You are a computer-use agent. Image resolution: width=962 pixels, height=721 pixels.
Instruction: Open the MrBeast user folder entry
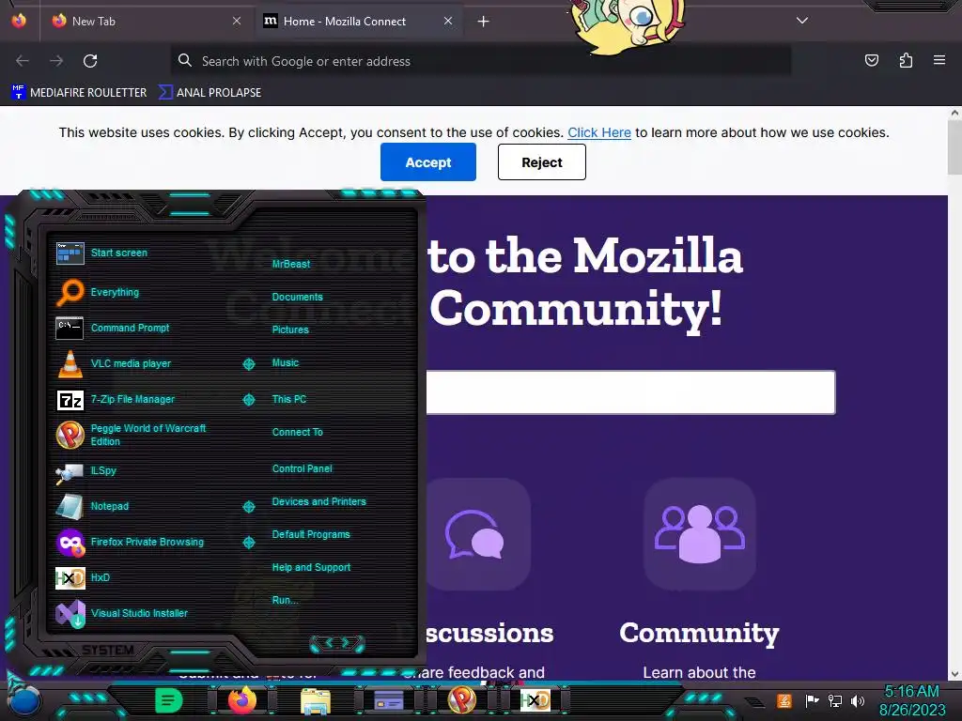point(291,264)
